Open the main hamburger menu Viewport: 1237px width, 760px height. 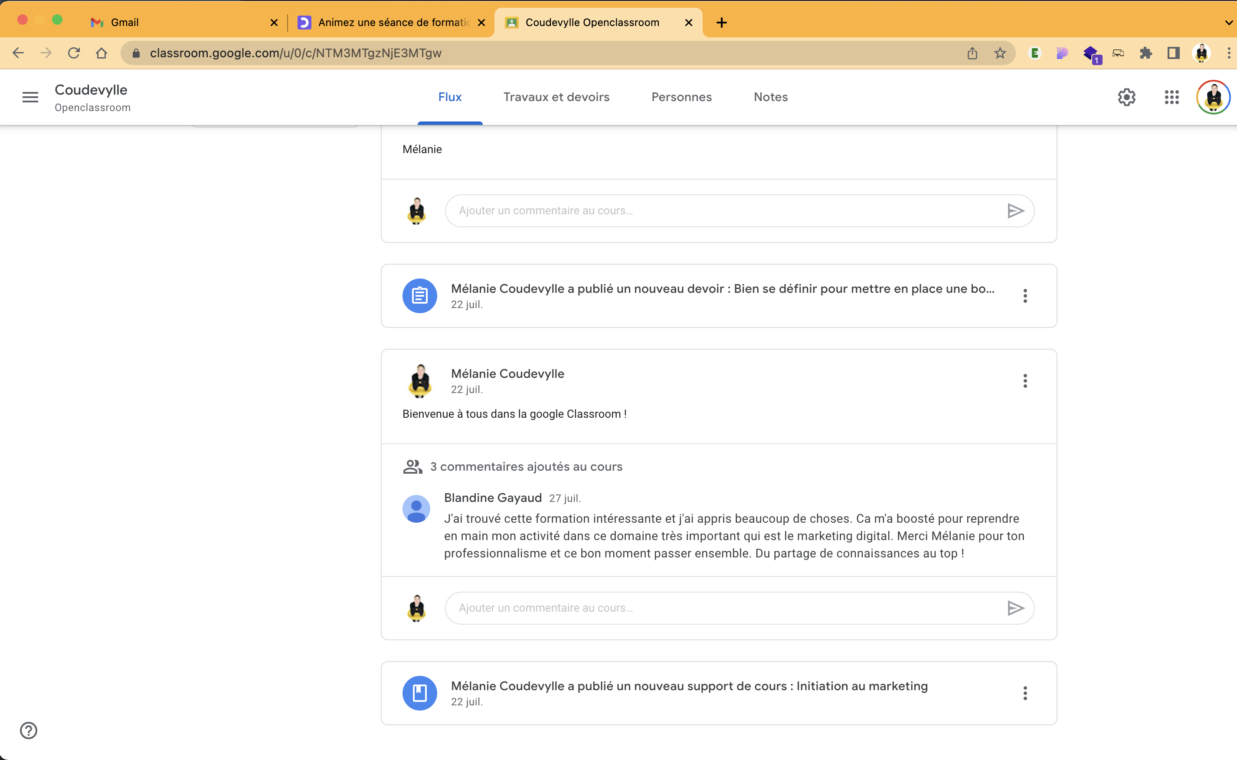(30, 97)
